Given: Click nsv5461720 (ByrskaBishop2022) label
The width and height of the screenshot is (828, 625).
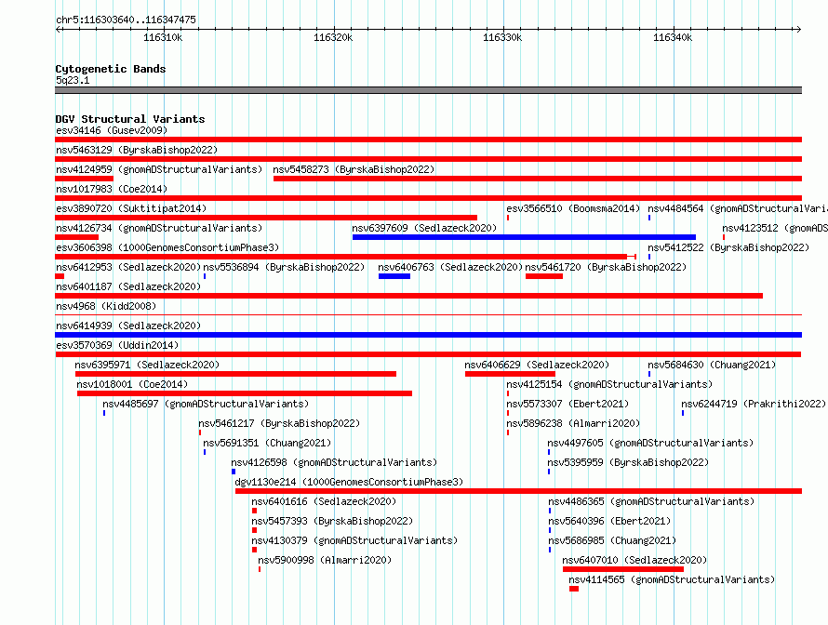Looking at the screenshot, I should point(606,267).
